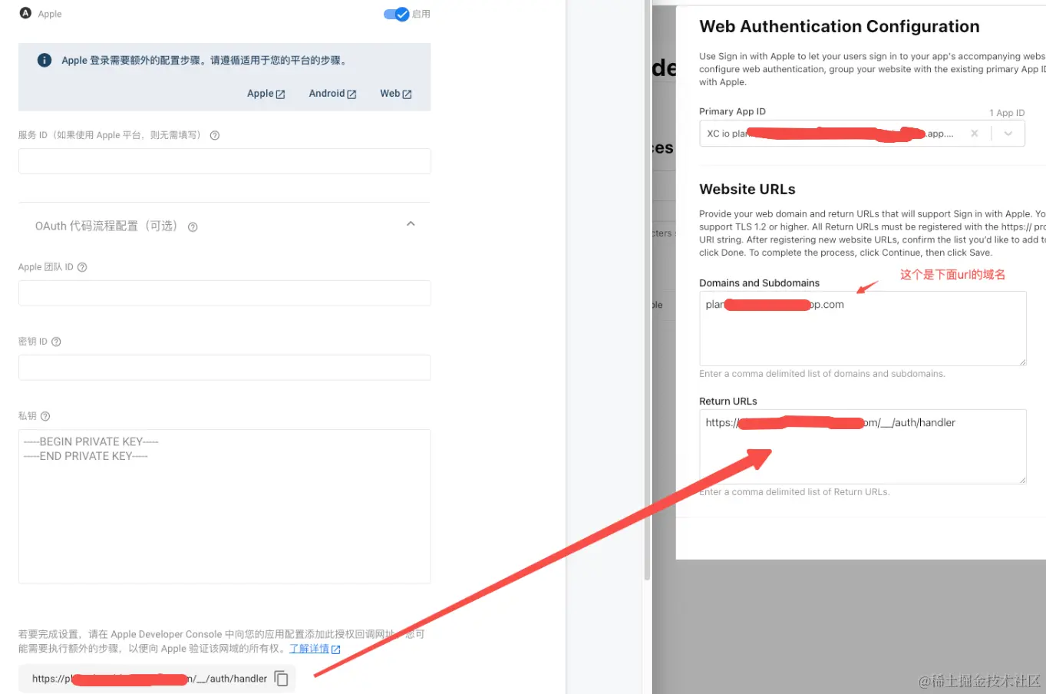Screen dimensions: 1046x694
Task: Click the help icon next to 私钥
Action: click(x=45, y=416)
